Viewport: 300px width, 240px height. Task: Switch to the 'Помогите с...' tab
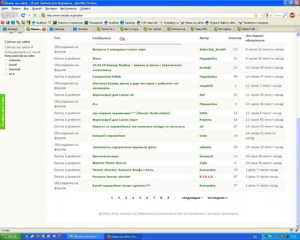point(105,29)
